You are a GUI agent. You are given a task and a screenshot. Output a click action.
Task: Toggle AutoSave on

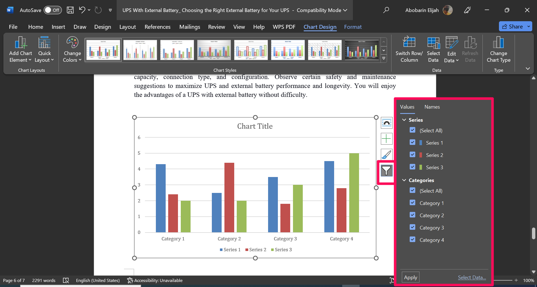[52, 10]
